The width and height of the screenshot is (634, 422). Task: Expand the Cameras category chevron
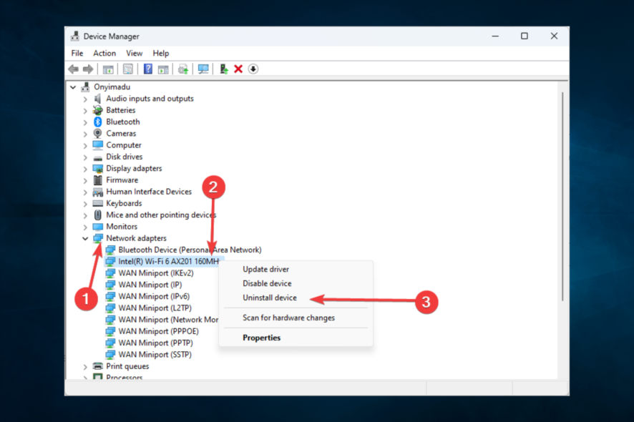tap(85, 134)
